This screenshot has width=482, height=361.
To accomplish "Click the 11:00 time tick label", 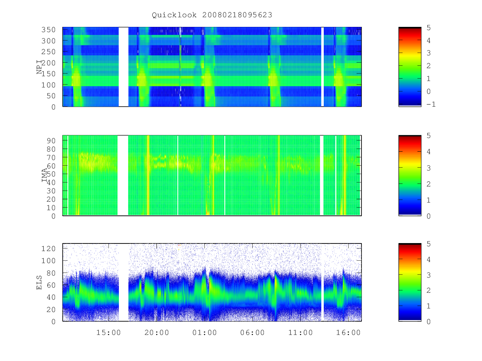I will tap(300, 333).
